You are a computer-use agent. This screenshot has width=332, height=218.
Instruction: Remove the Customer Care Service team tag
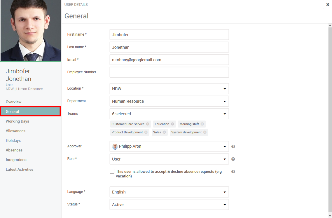click(148, 124)
